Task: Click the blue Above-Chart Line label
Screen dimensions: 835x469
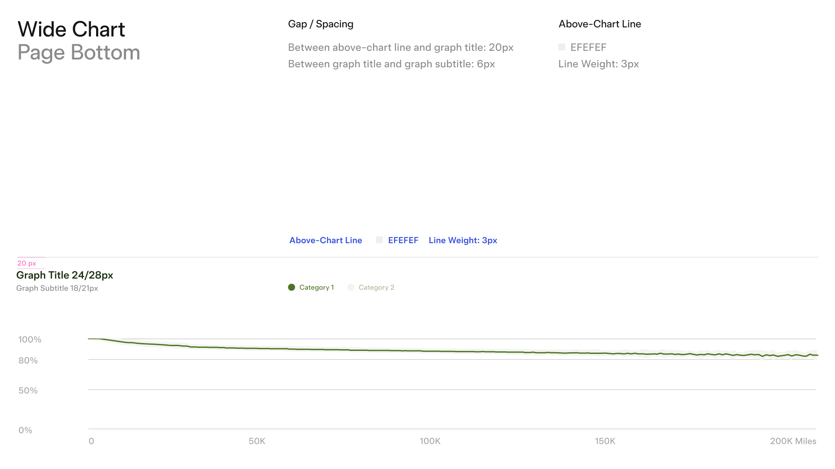Action: pos(326,240)
